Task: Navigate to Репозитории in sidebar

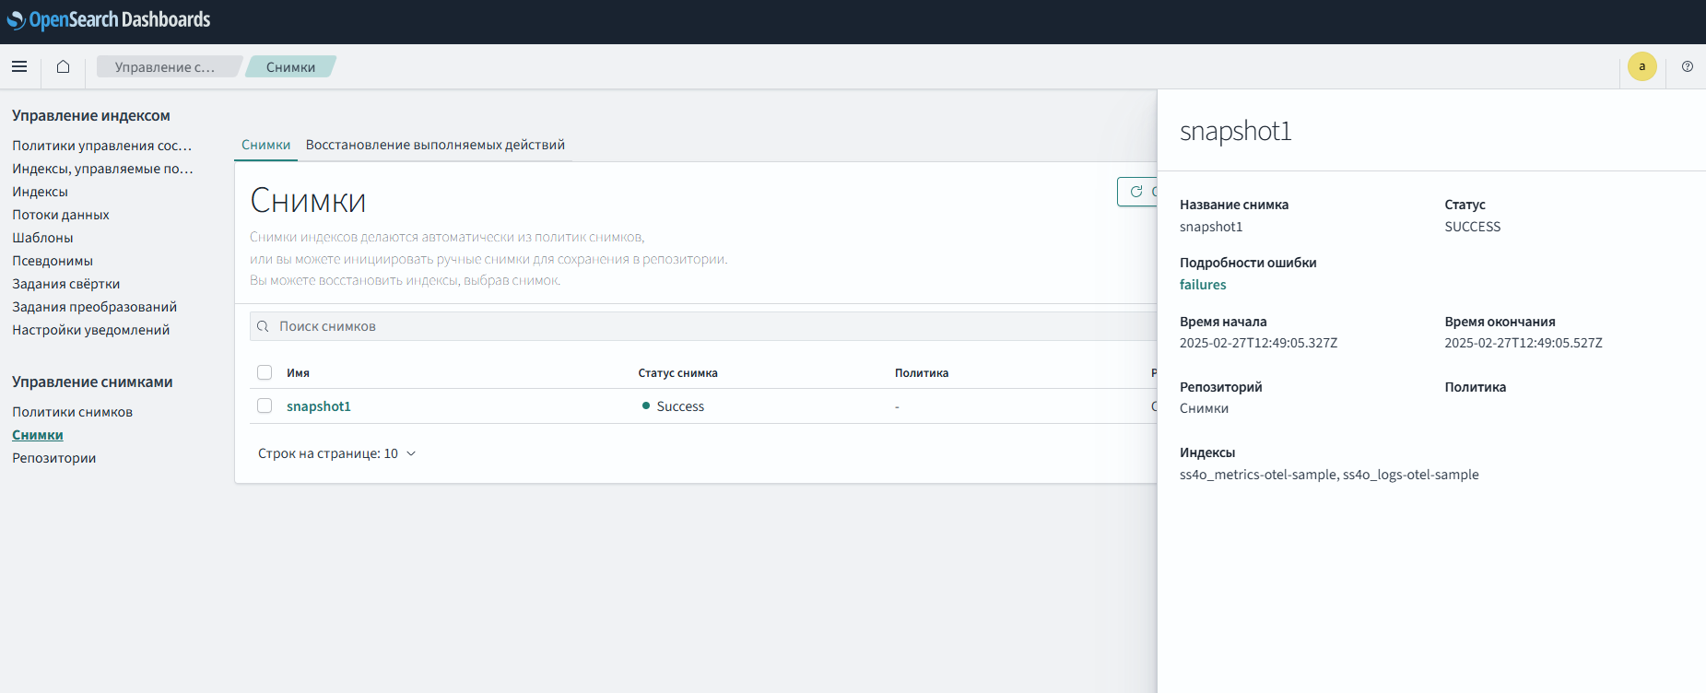Action: click(x=53, y=458)
